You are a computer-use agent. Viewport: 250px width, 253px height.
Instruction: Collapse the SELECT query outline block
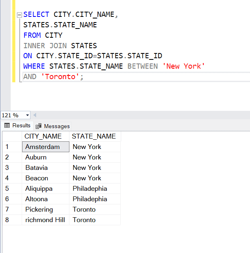click(x=19, y=15)
